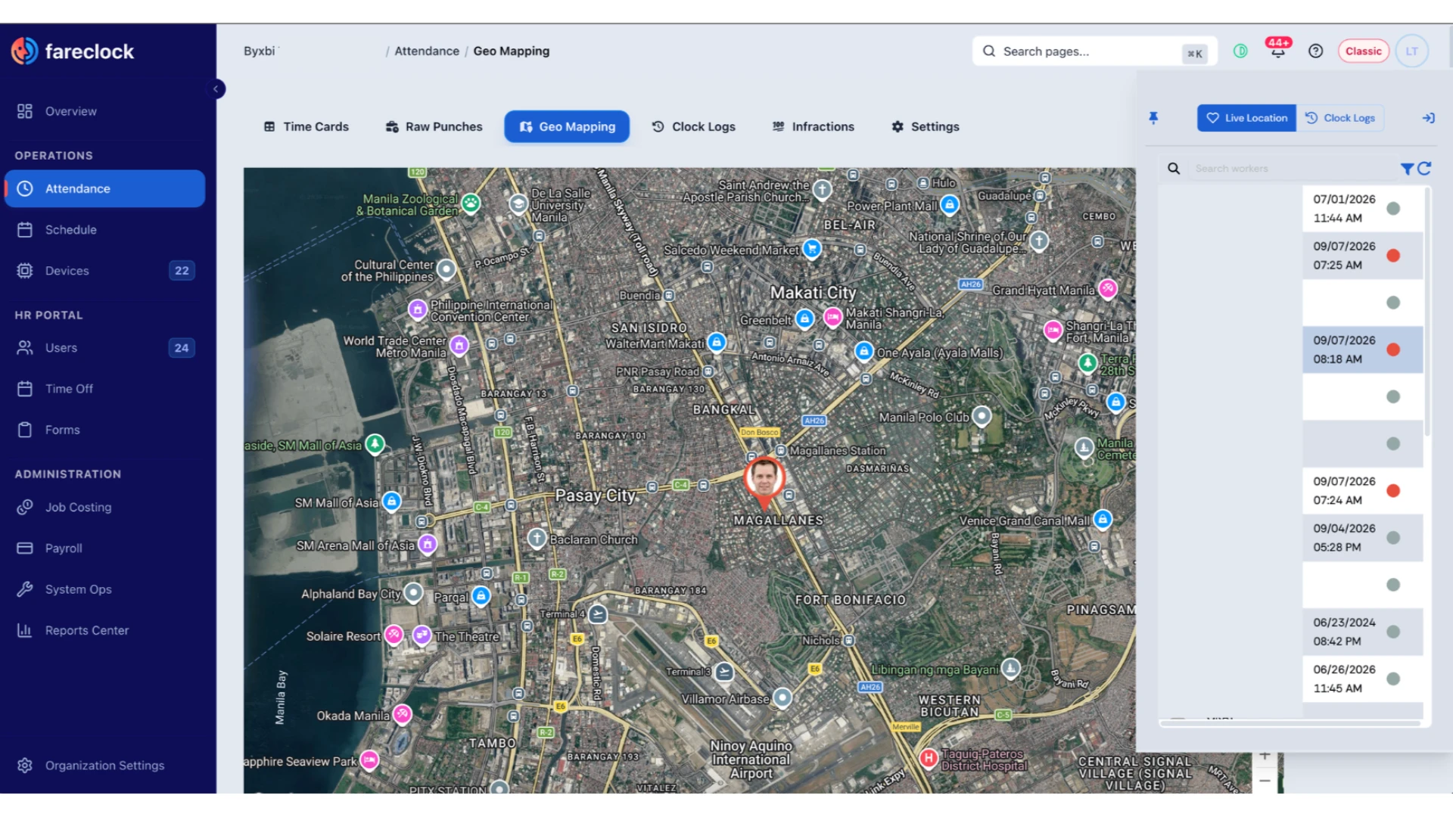
Task: Go to Schedule in the sidebar
Action: pyautogui.click(x=104, y=229)
